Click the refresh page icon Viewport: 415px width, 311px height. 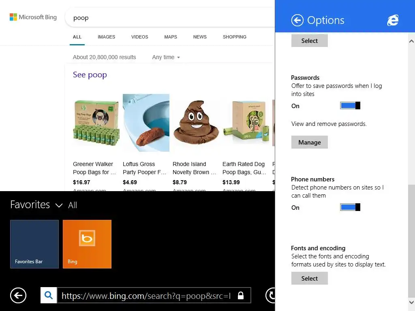click(x=270, y=295)
